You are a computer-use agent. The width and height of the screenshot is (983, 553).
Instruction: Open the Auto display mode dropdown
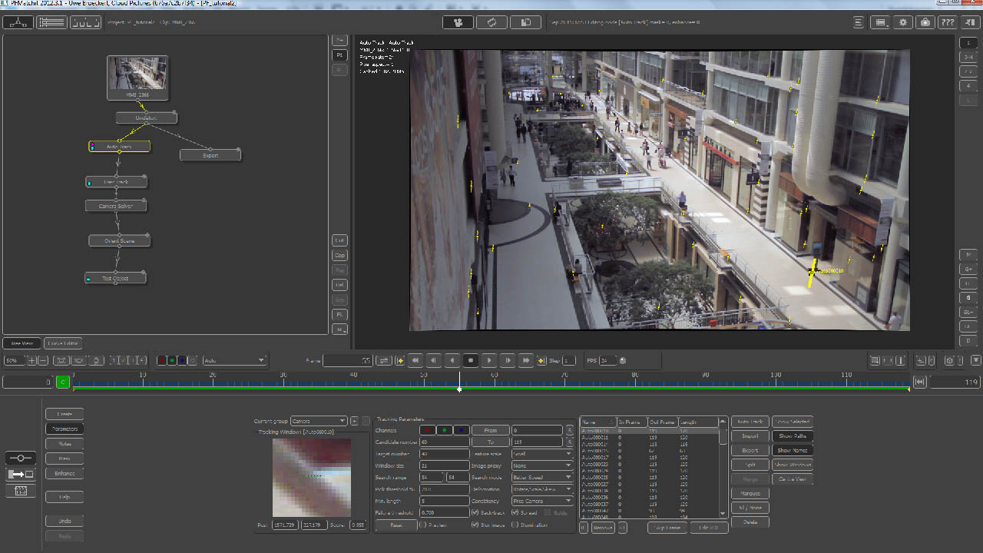point(234,360)
